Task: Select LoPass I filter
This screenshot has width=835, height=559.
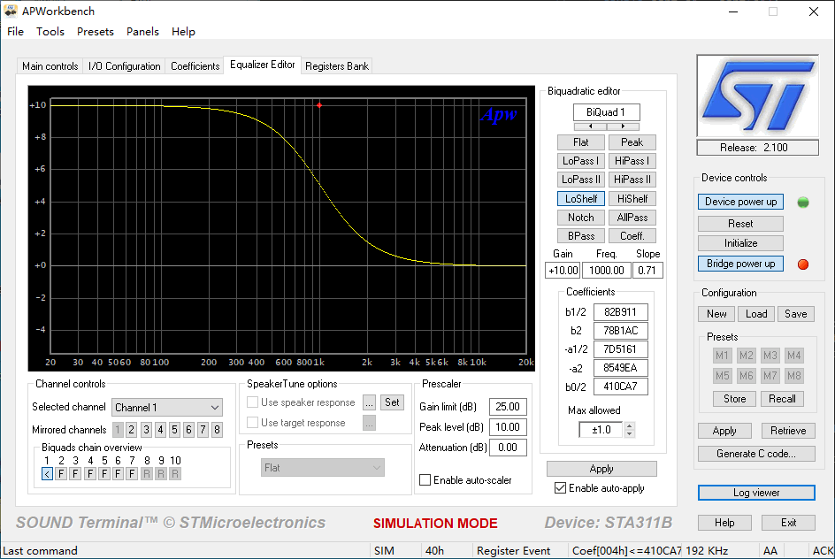Action: click(581, 161)
